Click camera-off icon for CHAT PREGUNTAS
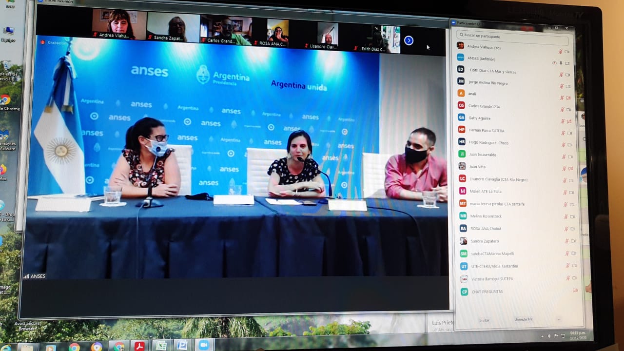The height and width of the screenshot is (351, 624). point(575,291)
